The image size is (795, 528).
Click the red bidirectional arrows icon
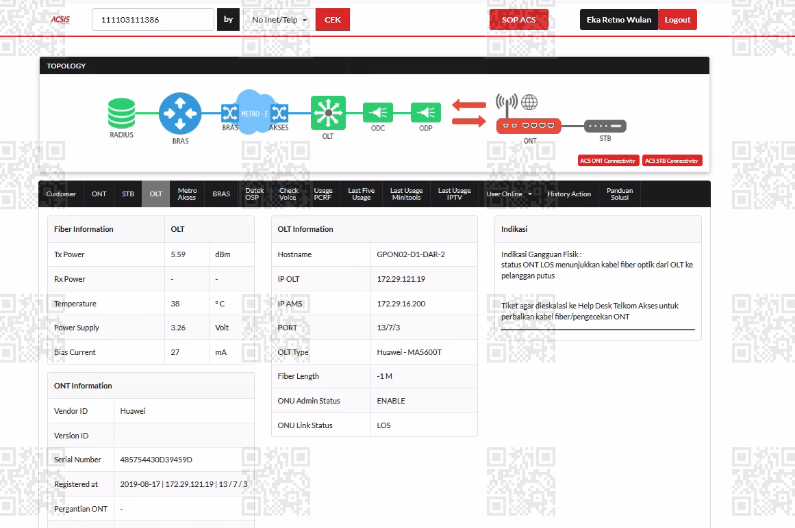[469, 113]
